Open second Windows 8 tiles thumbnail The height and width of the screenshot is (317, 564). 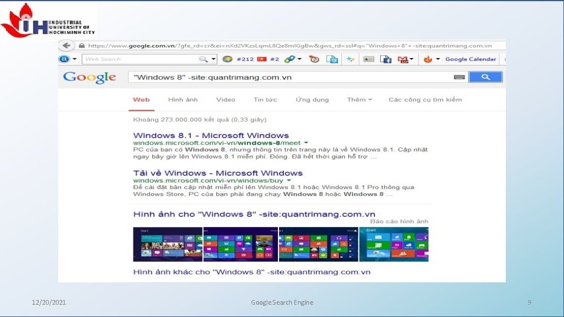pyautogui.click(x=241, y=244)
